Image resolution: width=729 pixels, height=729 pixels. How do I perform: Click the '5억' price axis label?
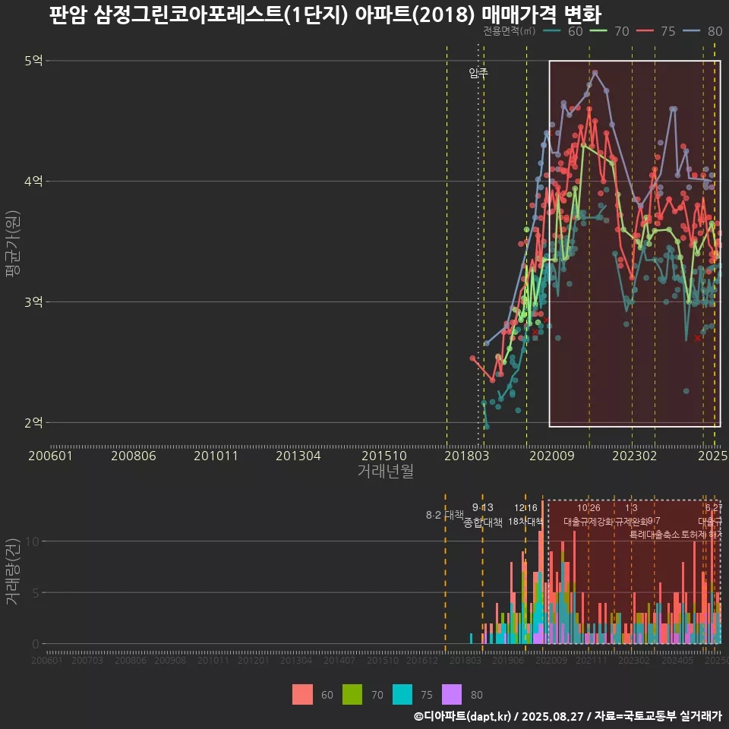point(33,61)
